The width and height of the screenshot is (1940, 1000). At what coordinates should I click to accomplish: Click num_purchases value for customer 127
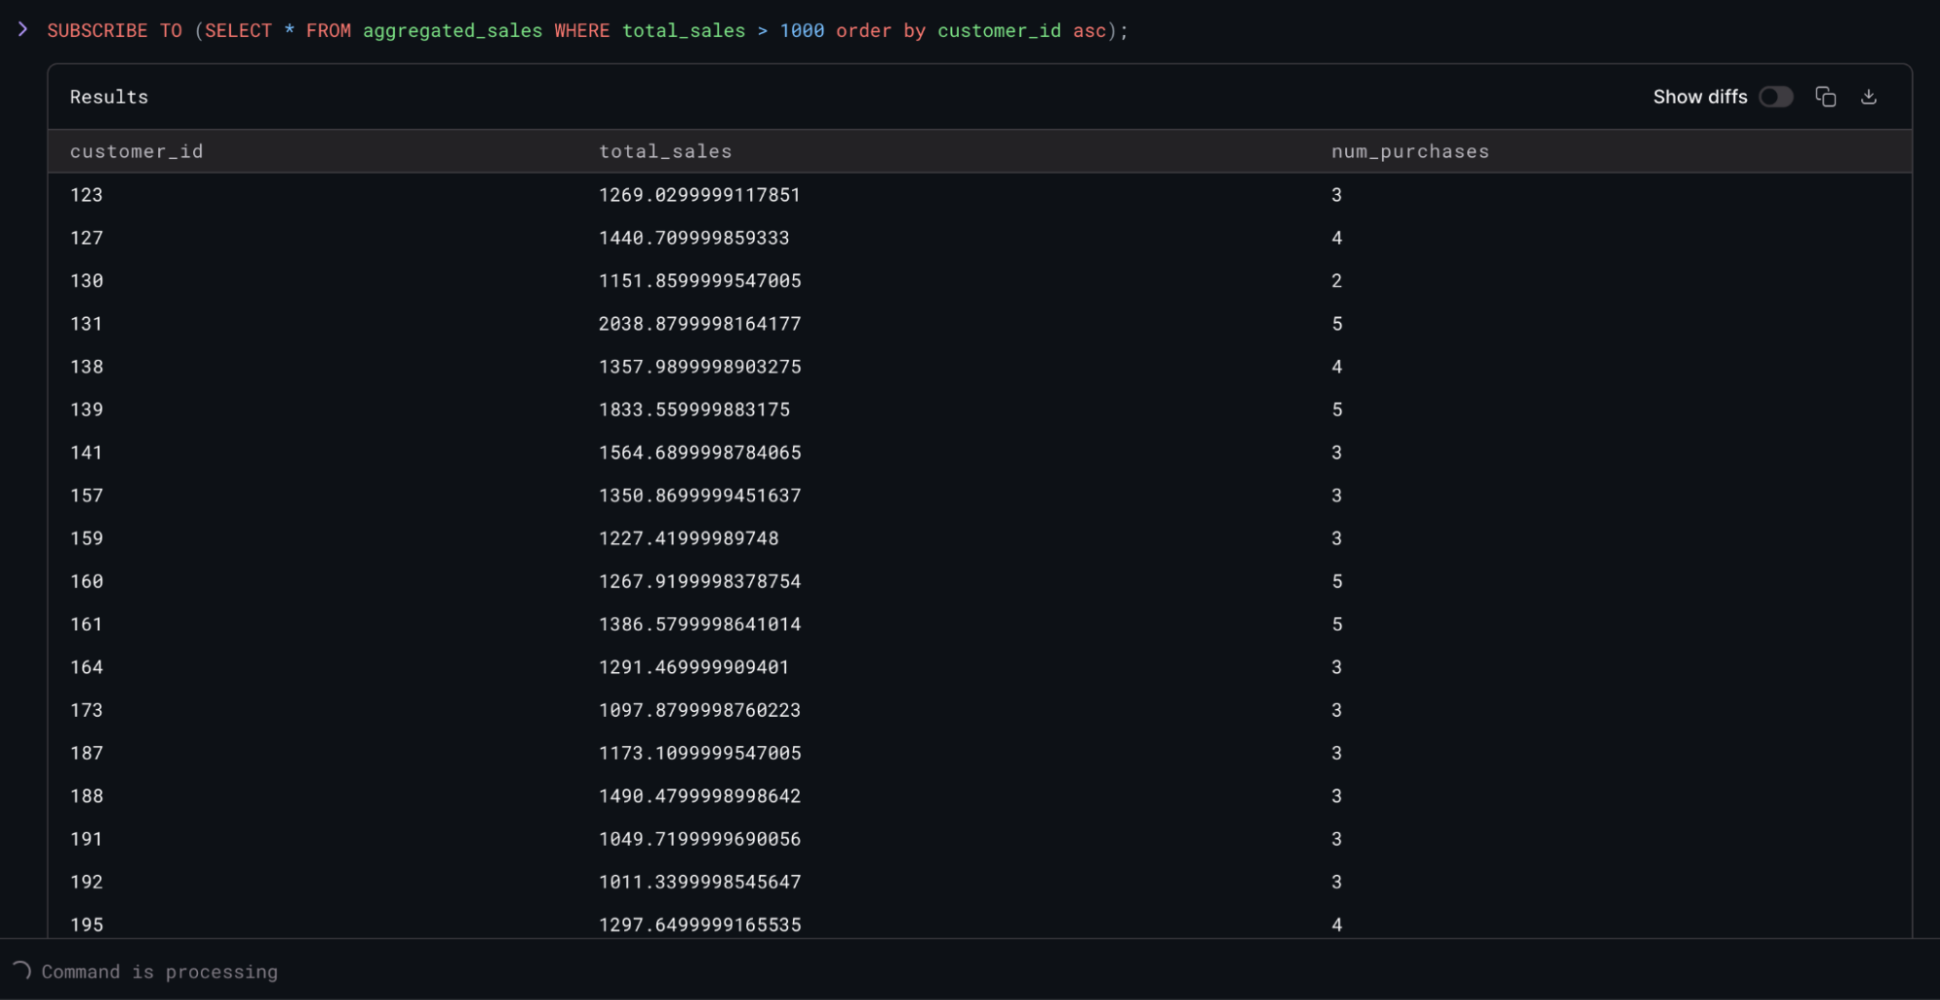tap(1336, 238)
